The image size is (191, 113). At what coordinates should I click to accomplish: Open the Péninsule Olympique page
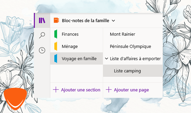click(x=133, y=46)
